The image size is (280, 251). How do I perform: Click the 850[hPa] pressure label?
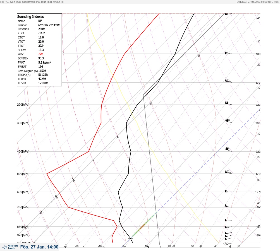(23, 227)
